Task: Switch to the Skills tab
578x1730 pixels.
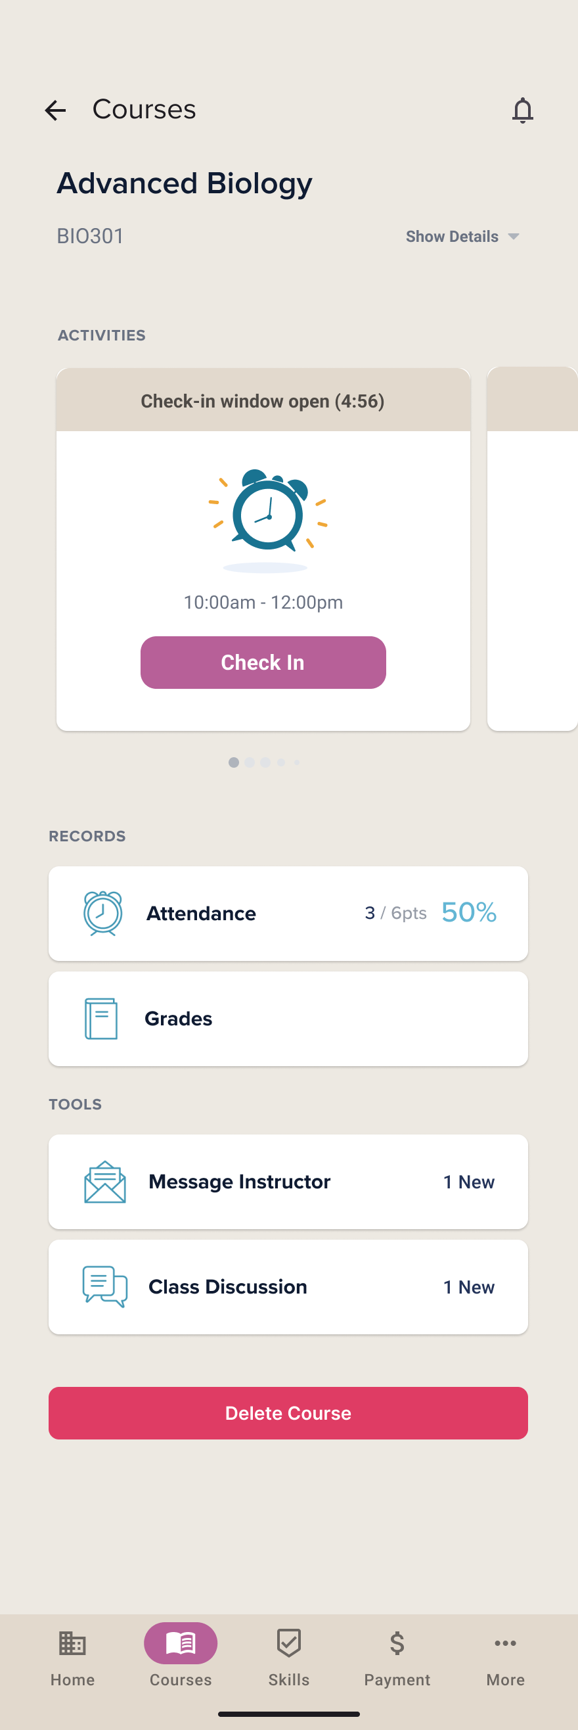Action: [x=288, y=1654]
